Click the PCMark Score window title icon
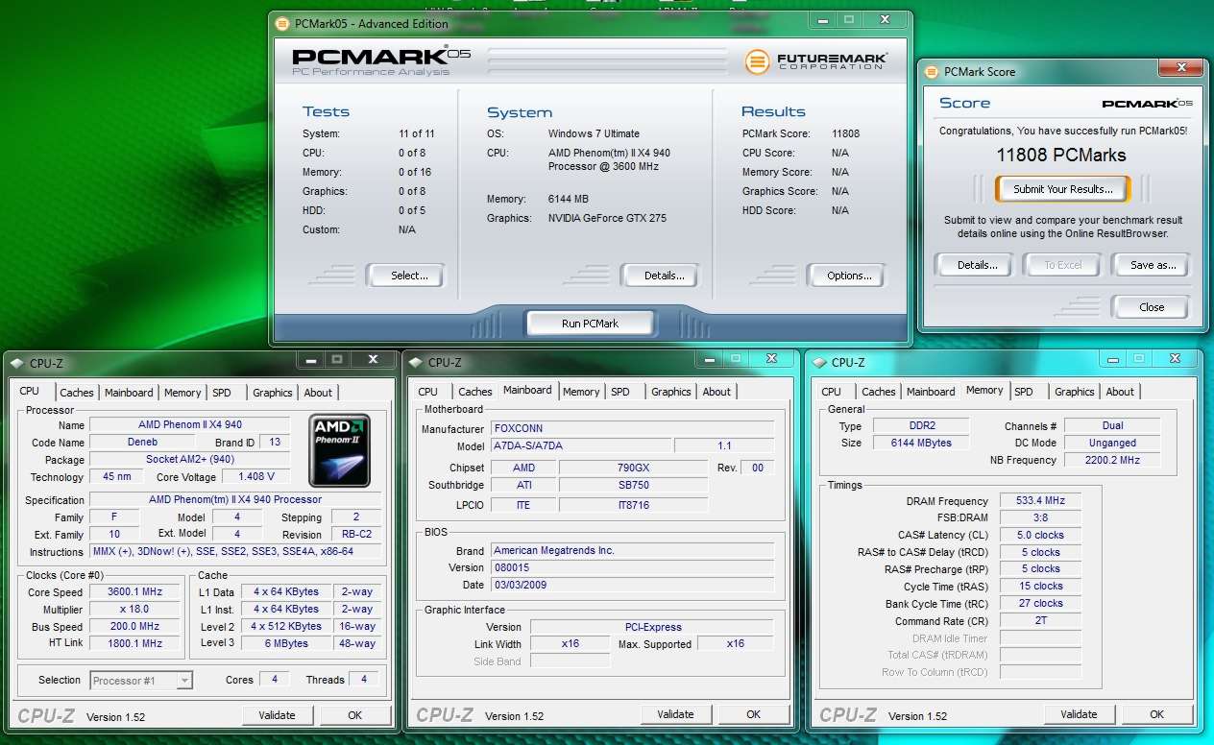The height and width of the screenshot is (745, 1214). (931, 71)
